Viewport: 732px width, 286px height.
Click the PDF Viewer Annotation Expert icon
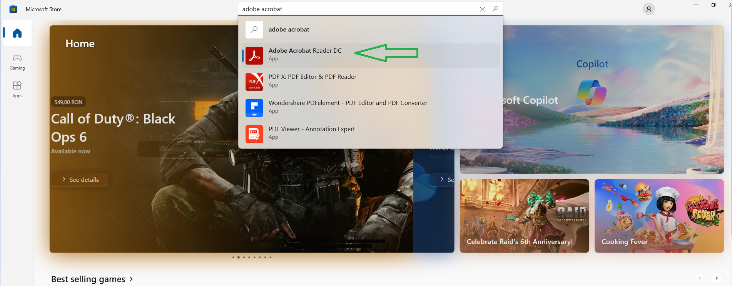254,134
